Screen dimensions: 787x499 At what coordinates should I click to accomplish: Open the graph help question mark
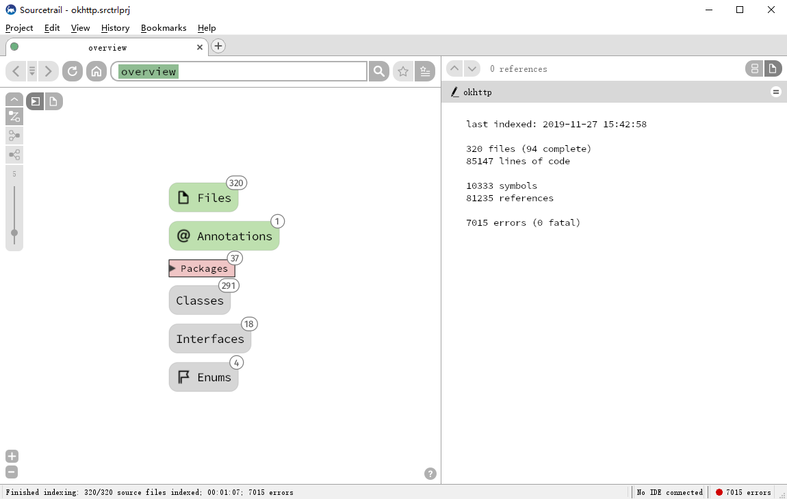click(430, 474)
